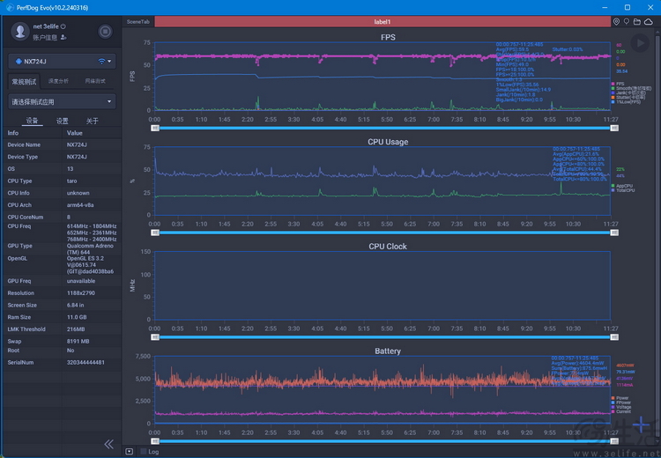Toggle the AppCPU legend series

tap(622, 186)
